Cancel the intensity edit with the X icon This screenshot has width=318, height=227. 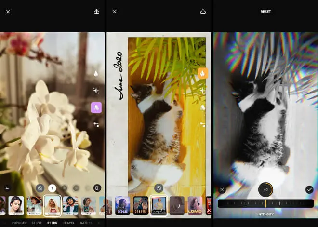coord(222,189)
